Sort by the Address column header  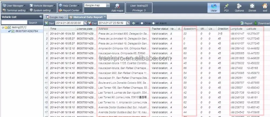(x=124, y=29)
